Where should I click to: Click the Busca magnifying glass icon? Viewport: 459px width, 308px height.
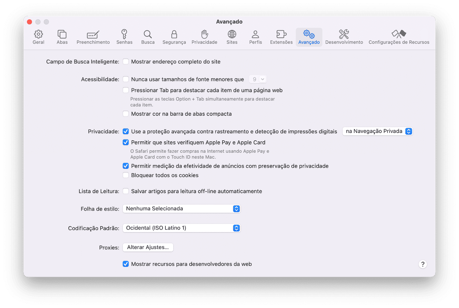(148, 34)
